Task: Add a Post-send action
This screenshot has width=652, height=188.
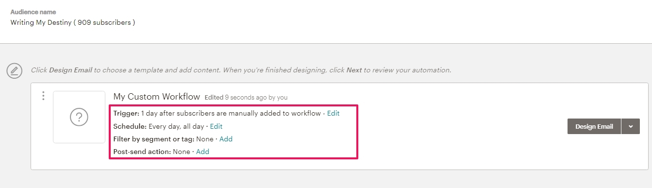Action: click(202, 151)
